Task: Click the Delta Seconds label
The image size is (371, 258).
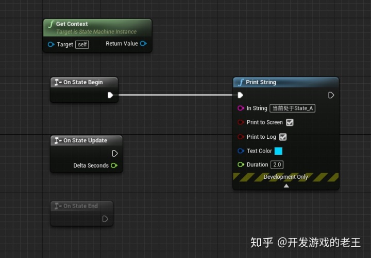Action: [x=91, y=165]
